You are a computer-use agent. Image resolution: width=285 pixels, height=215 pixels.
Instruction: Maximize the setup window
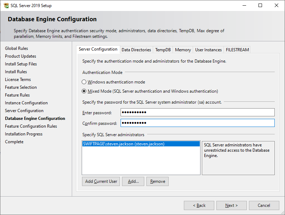pyautogui.click(x=260, y=5)
